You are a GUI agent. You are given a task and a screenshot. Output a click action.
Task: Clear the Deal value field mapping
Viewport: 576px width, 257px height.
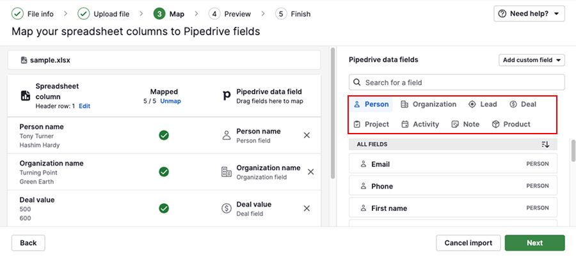(307, 208)
